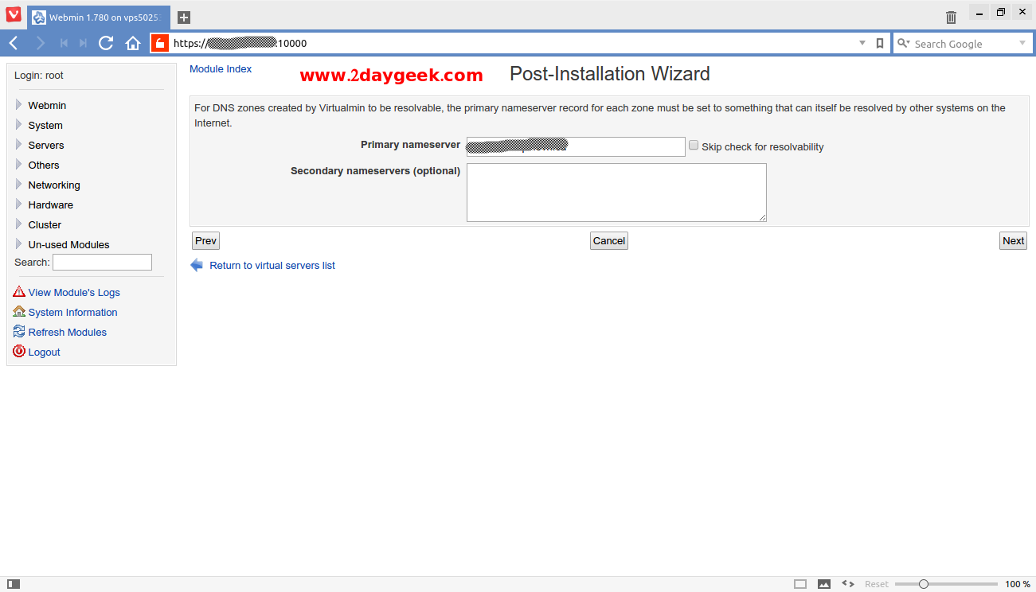Screen dimensions: 1036x592
Task: Click the rewind history button
Action: pyautogui.click(x=64, y=43)
